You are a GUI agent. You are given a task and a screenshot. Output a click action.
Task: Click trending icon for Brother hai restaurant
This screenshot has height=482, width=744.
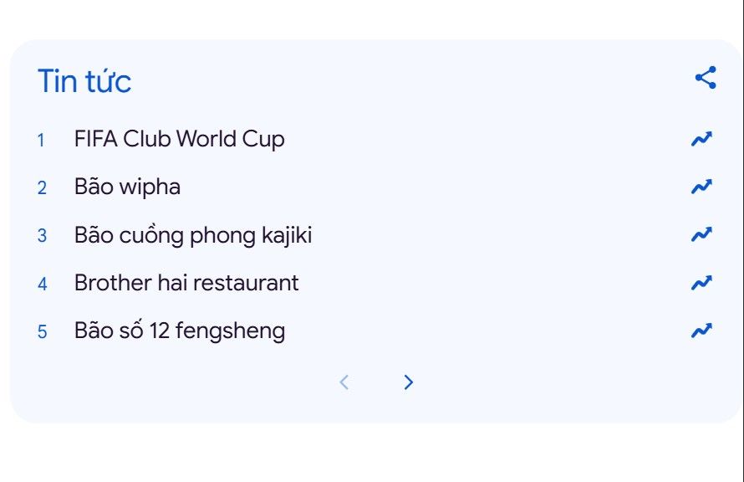pos(701,283)
